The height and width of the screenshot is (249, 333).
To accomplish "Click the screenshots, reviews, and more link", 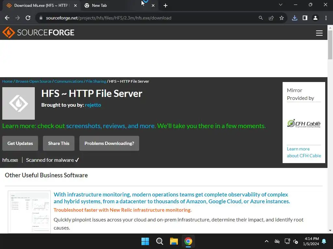I will pos(111,126).
